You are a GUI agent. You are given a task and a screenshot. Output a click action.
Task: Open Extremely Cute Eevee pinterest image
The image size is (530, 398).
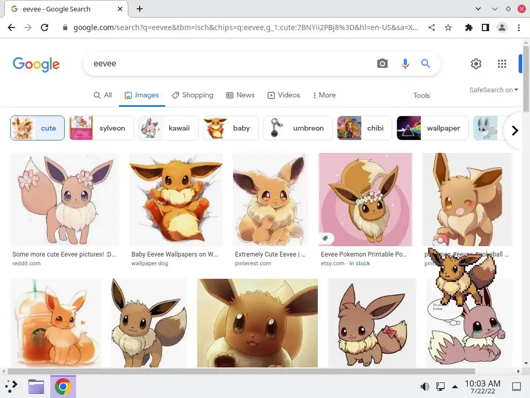pos(270,200)
